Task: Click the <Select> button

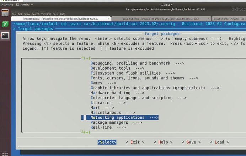Action: point(107,142)
